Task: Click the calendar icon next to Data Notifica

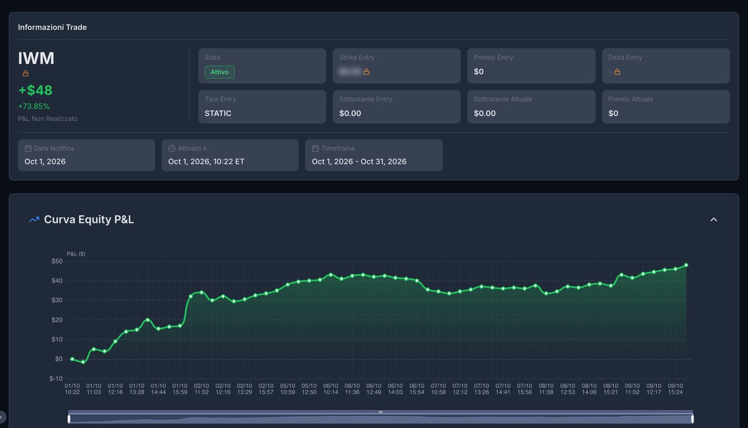Action: coord(28,149)
